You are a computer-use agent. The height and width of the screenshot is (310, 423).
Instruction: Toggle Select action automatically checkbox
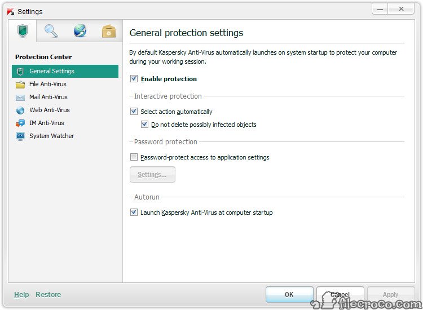coord(134,112)
